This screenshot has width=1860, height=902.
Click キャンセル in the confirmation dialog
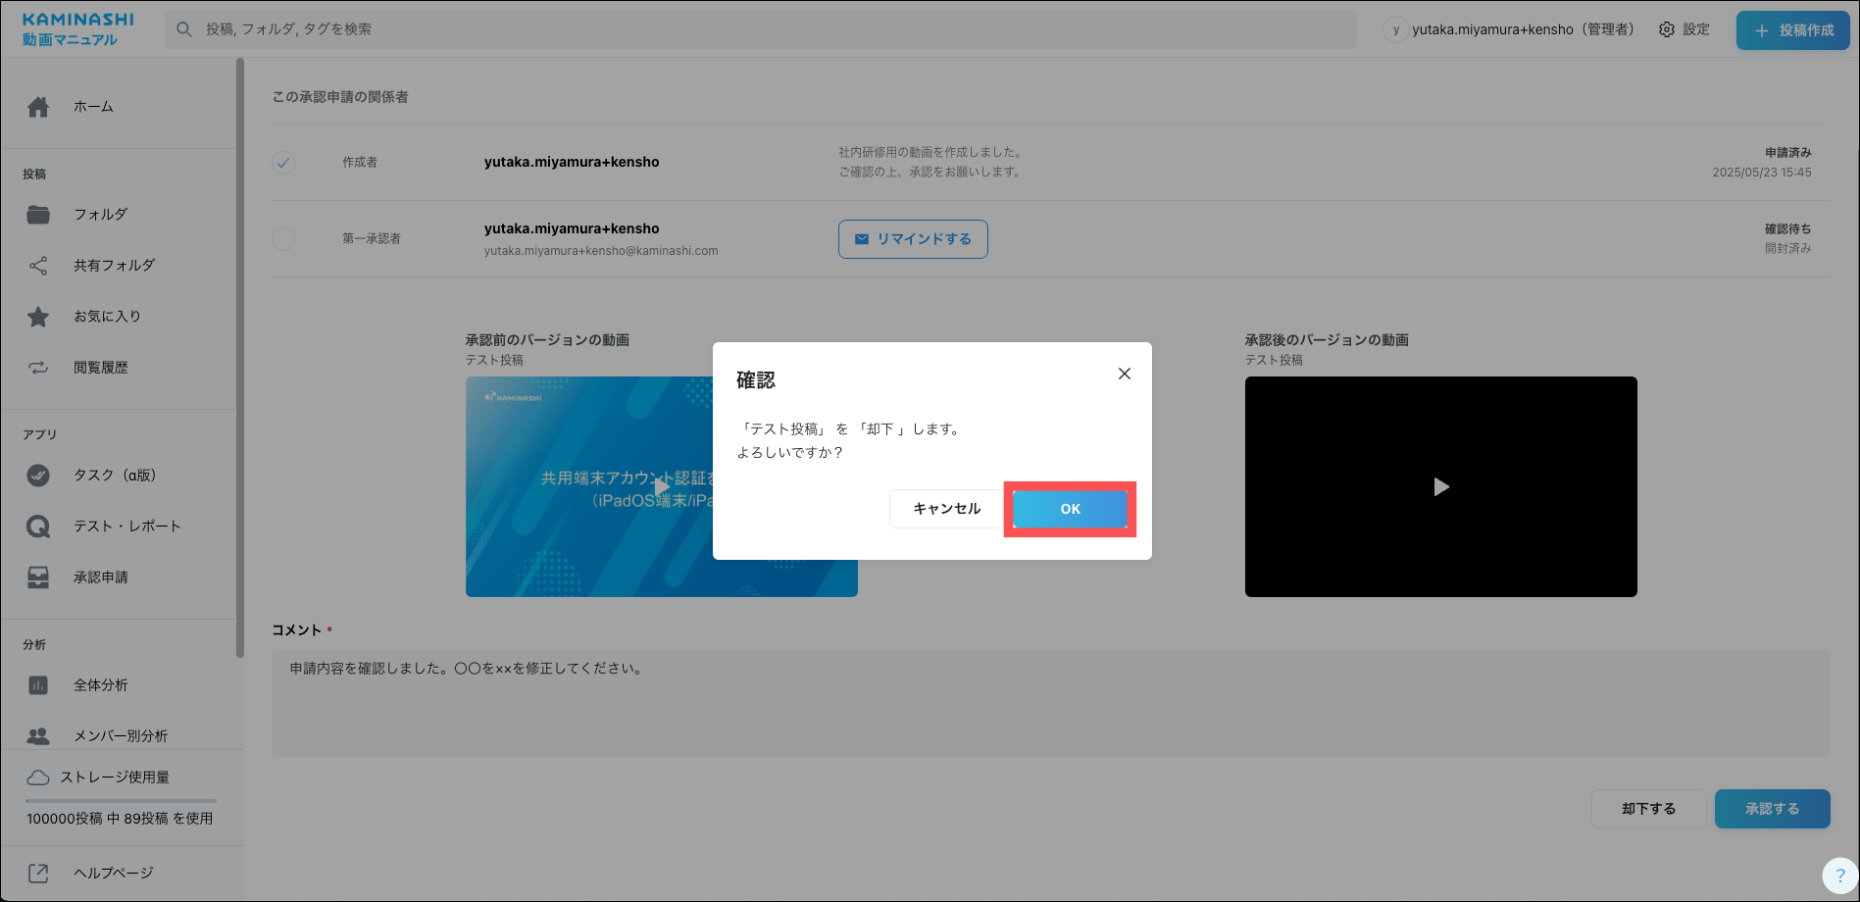click(946, 509)
